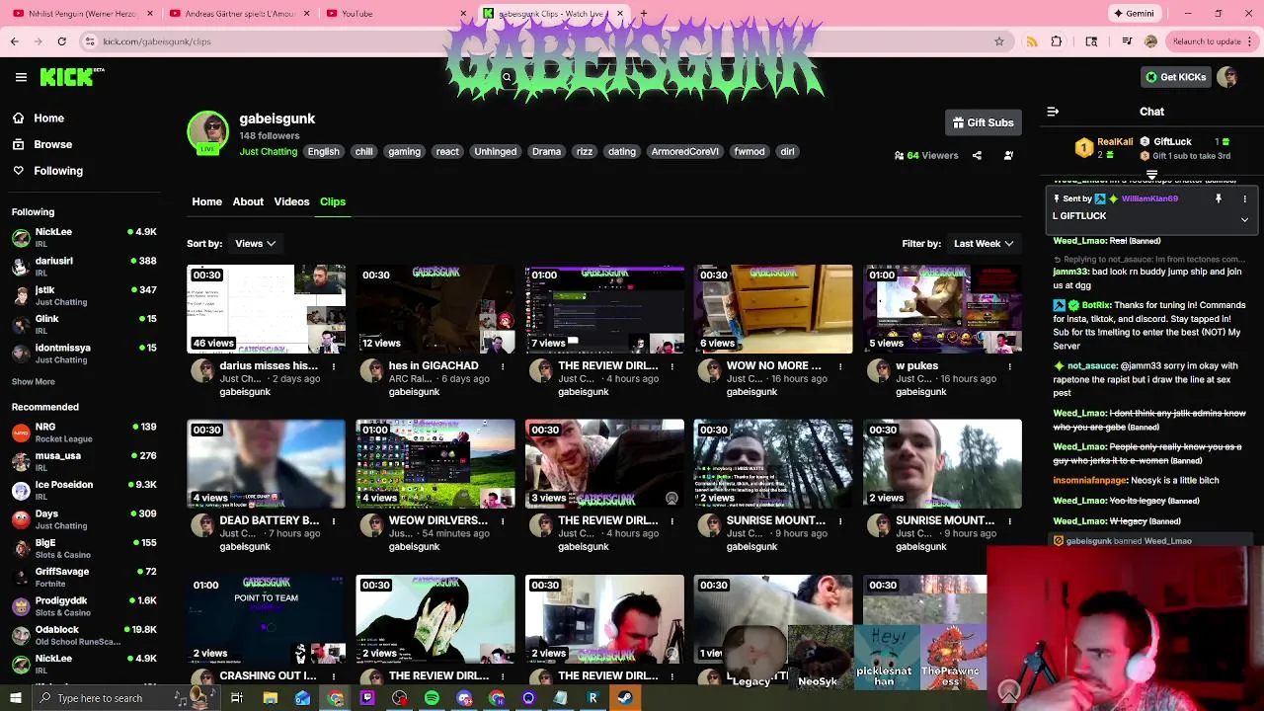Image resolution: width=1264 pixels, height=711 pixels.
Task: Collapse the chat panel arrow icon
Action: click(1053, 112)
